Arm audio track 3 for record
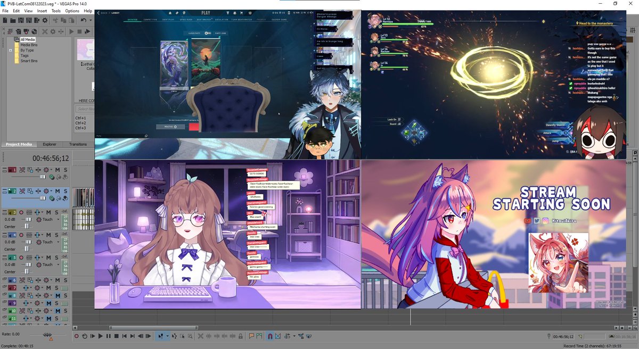 21,212
